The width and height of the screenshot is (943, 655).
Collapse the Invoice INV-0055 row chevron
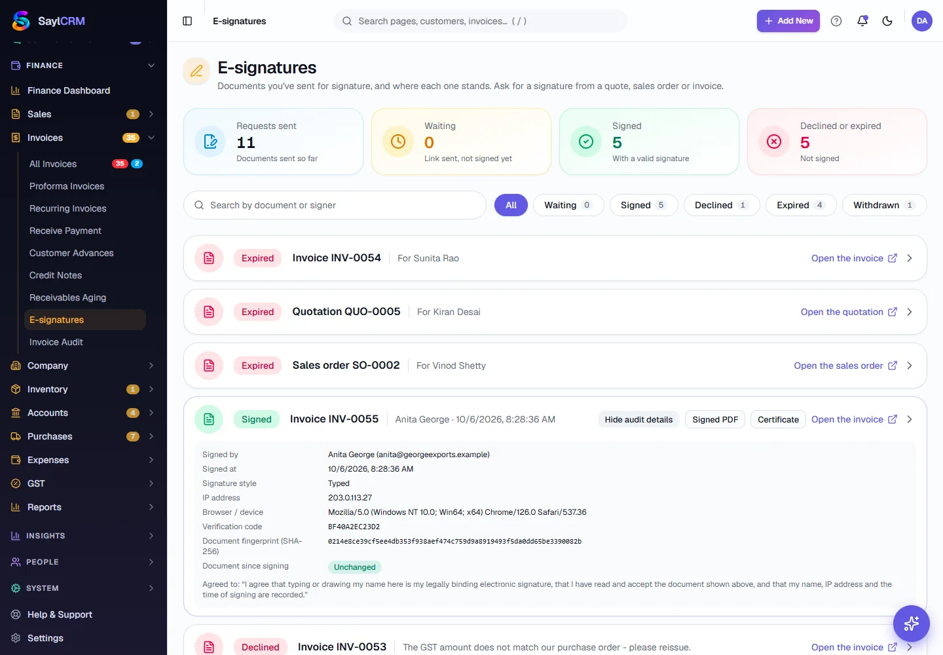tap(910, 419)
